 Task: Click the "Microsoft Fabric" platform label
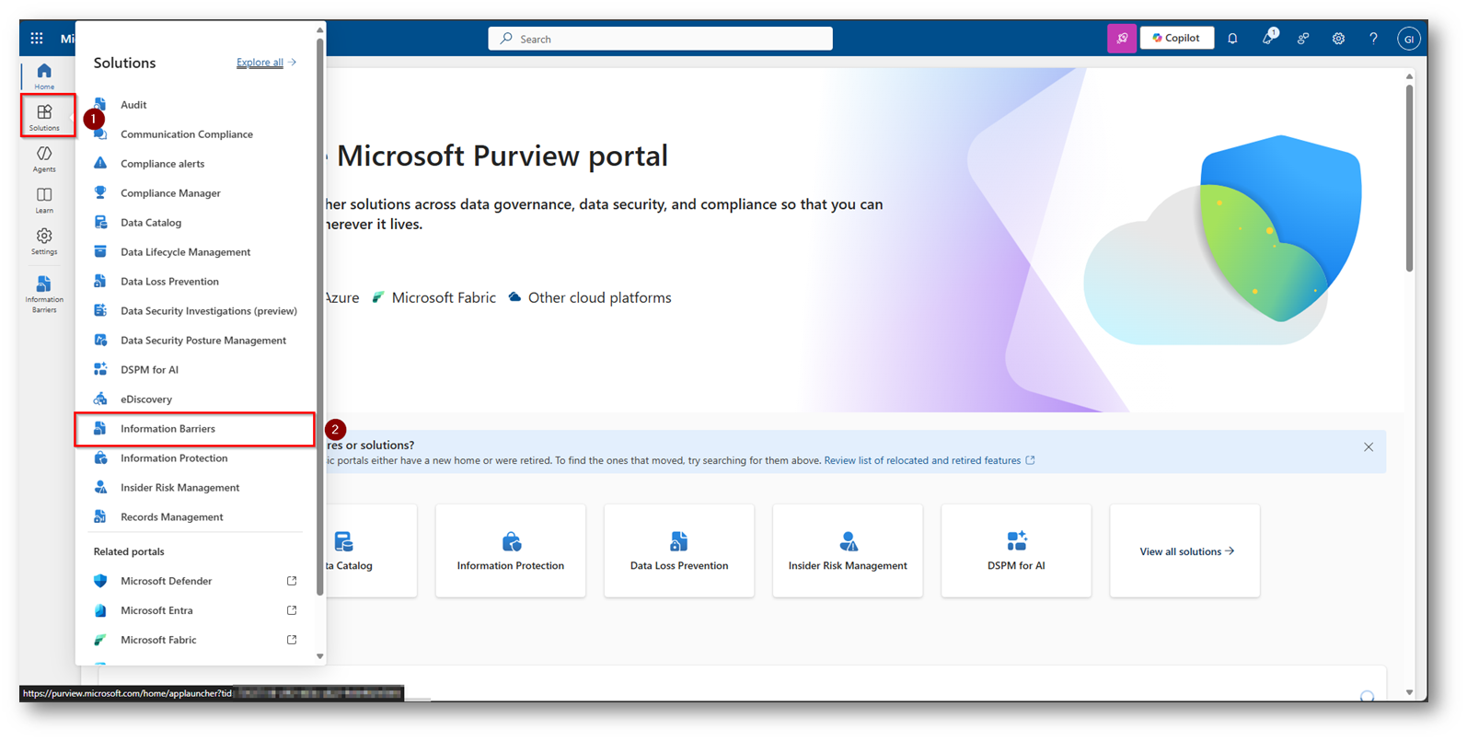coord(444,297)
